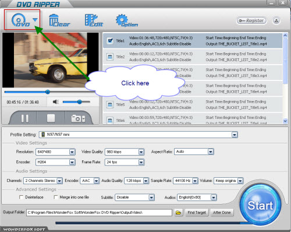Click the DVD load disc icon
Screen dimensions: 291x232
pos(20,20)
